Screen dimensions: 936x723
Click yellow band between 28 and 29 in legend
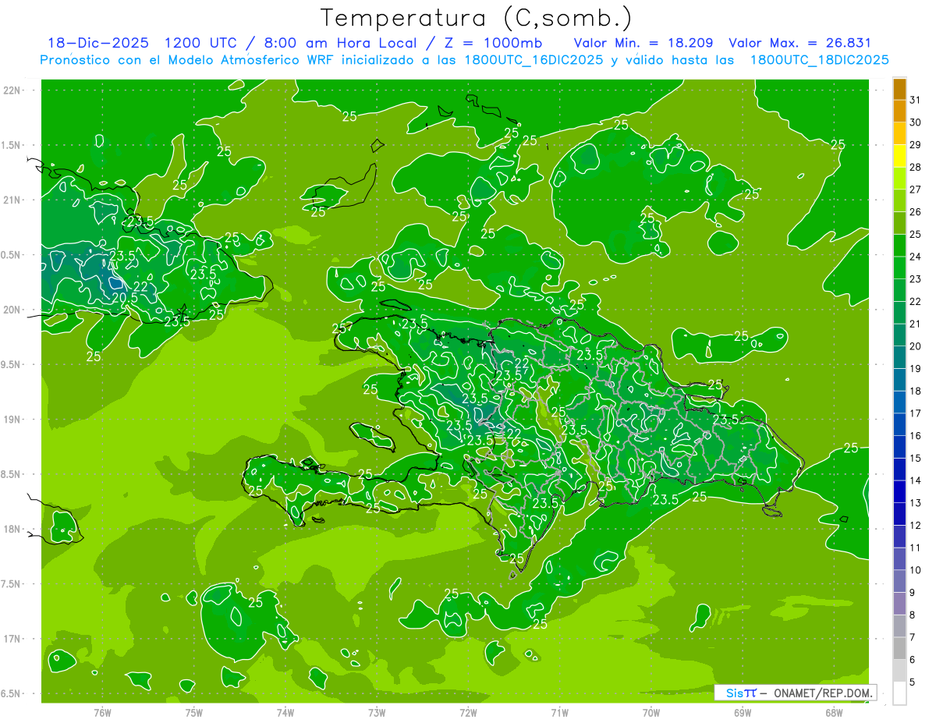pyautogui.click(x=899, y=156)
